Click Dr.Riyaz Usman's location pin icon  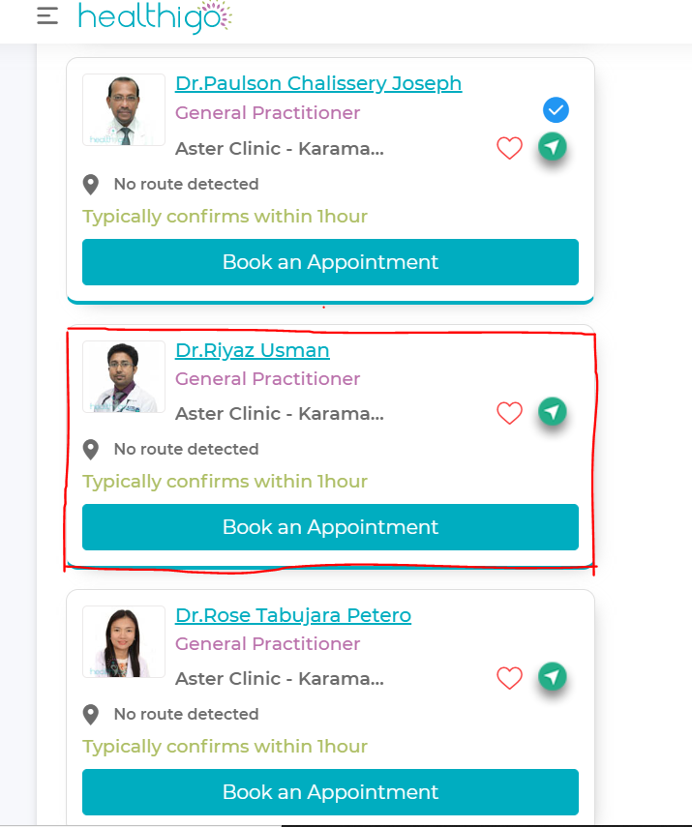91,450
